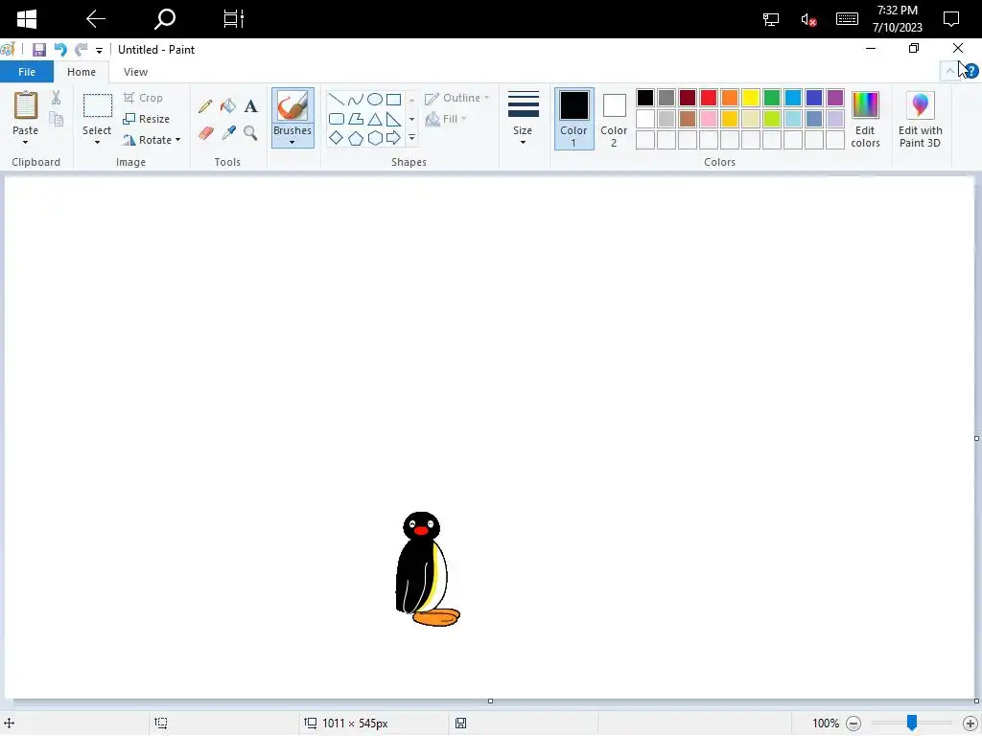Open Edit colors dialog

[866, 120]
